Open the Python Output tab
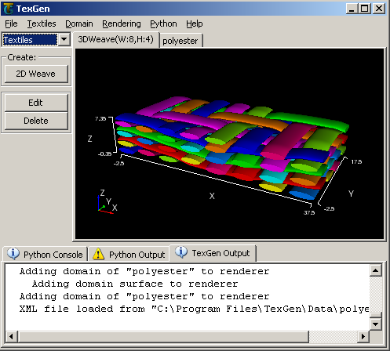390x351 pixels. click(x=129, y=254)
